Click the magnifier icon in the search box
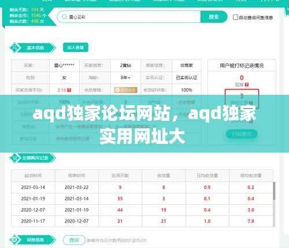The image size is (289, 248). (x=64, y=17)
